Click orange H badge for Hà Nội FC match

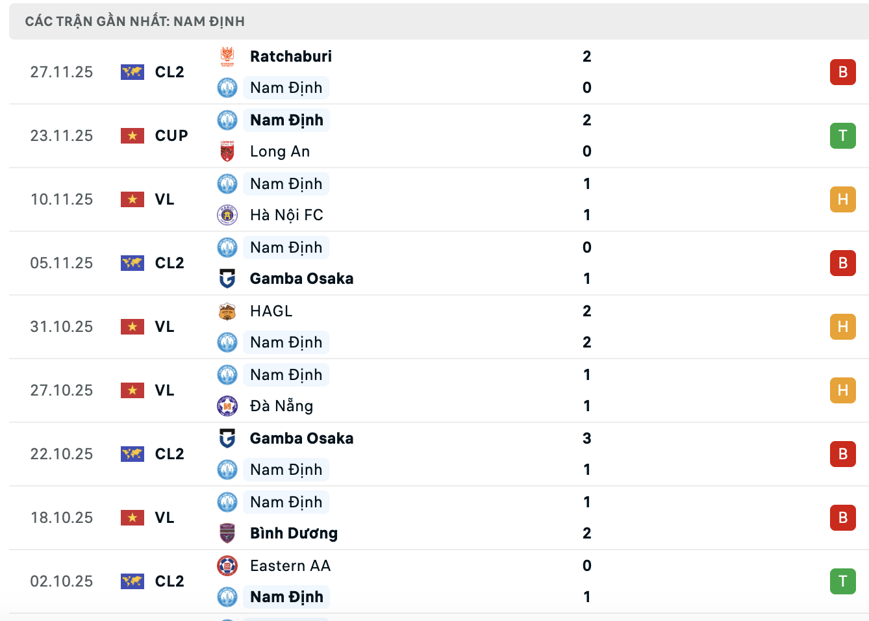[842, 199]
